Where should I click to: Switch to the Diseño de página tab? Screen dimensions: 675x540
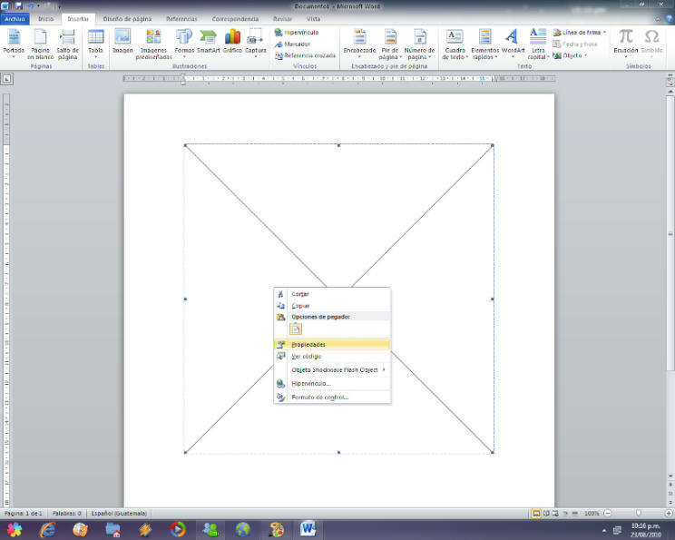click(127, 19)
